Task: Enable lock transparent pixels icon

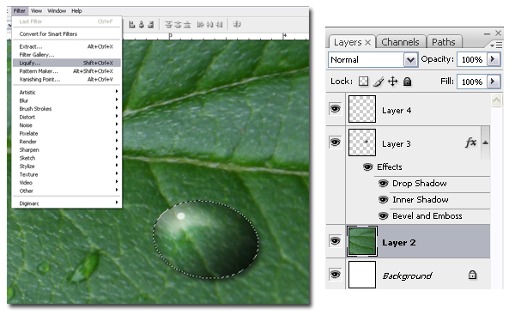Action: pyautogui.click(x=363, y=82)
